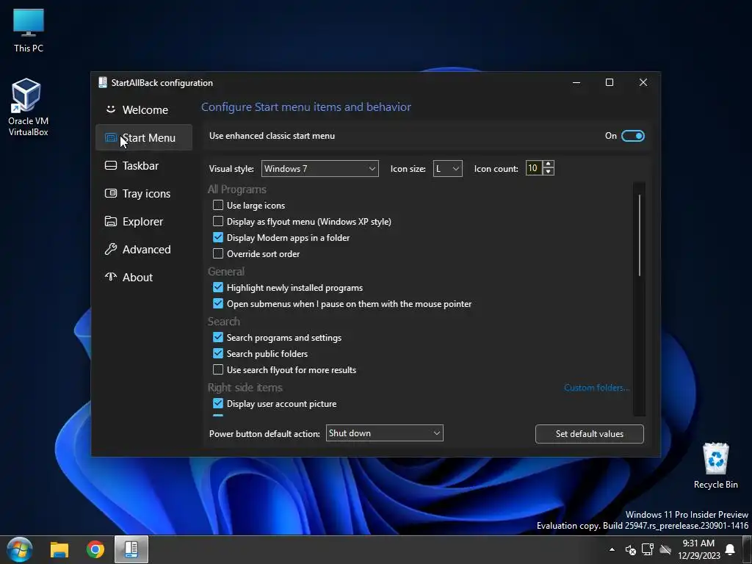
Task: Enable Use search flyout for more results
Action: tap(218, 370)
